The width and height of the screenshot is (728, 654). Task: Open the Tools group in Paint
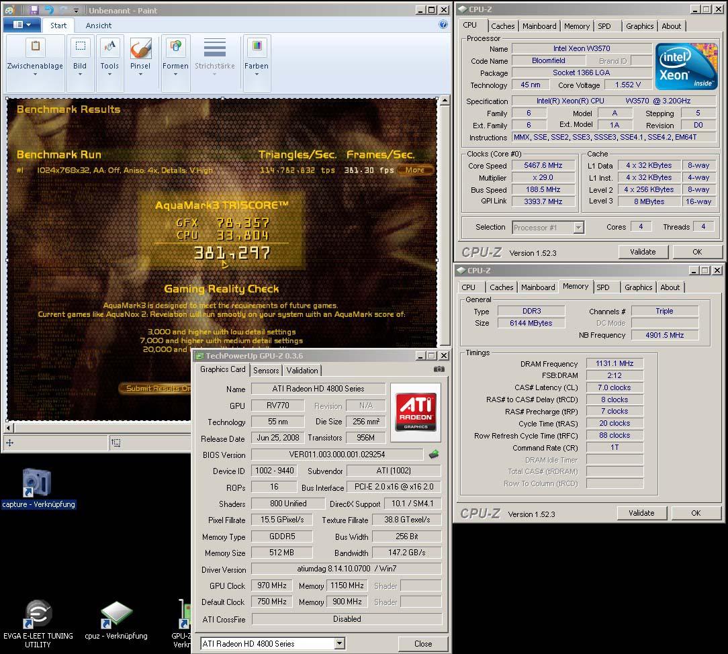[109, 62]
